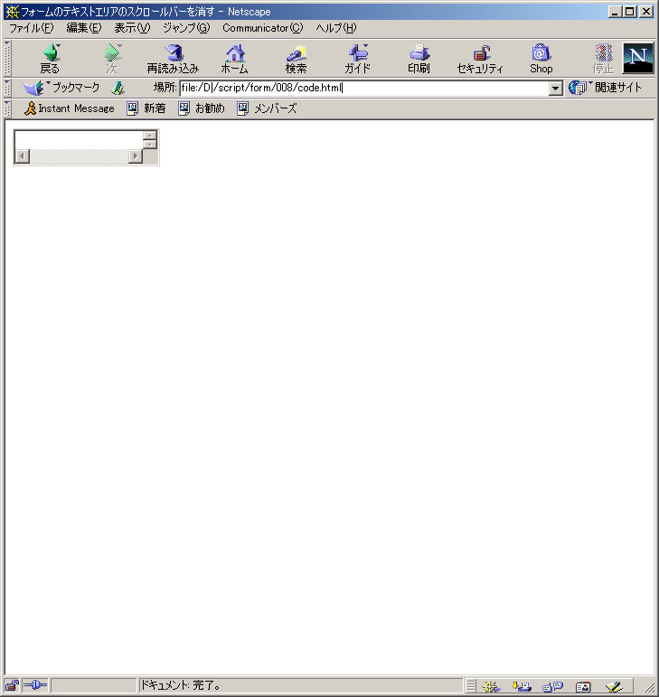
Task: Click the Netscape title bar icon
Action: point(12,12)
